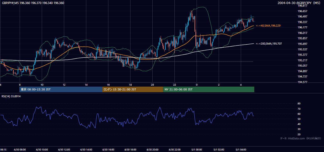Click the RSI scale value 40
The image size is (324, 152).
[299, 124]
